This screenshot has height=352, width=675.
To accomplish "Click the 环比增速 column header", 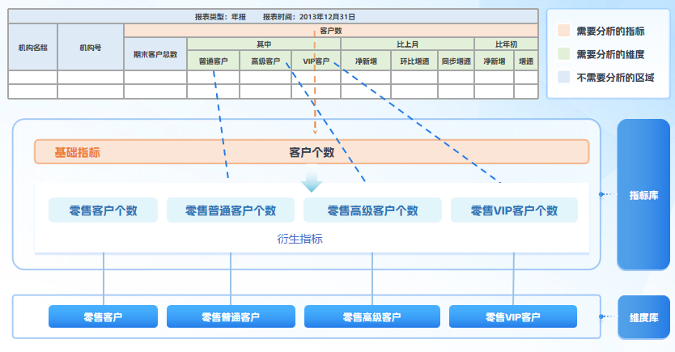I will pyautogui.click(x=414, y=61).
